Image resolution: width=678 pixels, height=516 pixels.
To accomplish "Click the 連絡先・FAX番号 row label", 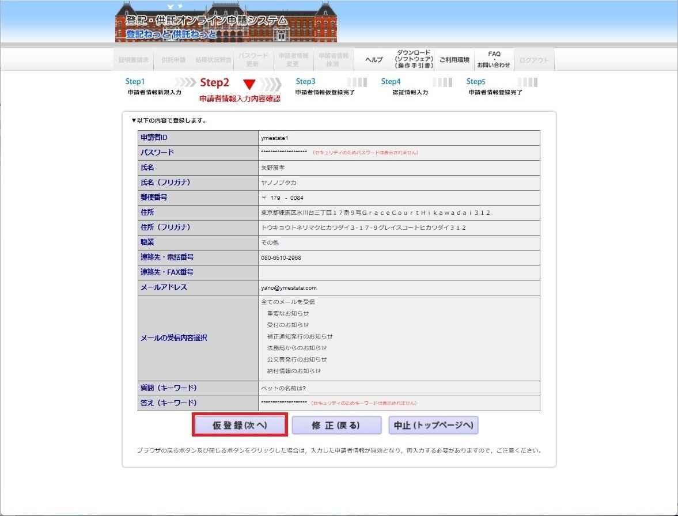I will pyautogui.click(x=167, y=272).
